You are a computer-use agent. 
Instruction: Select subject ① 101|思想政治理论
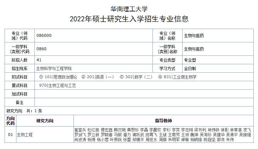pos(58,77)
